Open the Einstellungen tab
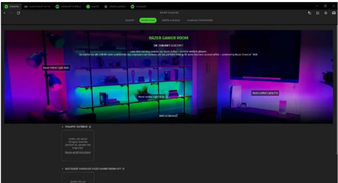The height and width of the screenshot is (183, 338). (115, 6)
